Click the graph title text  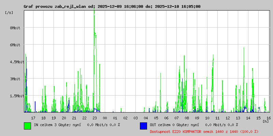tap(112, 6)
